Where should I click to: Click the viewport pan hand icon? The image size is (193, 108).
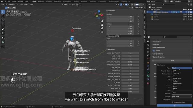pyautogui.click(x=102, y=25)
